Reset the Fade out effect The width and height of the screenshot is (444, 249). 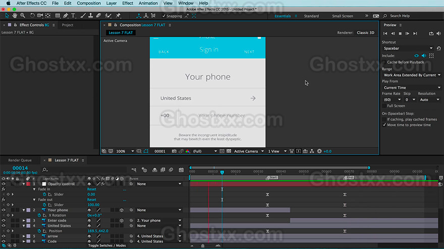(91, 200)
